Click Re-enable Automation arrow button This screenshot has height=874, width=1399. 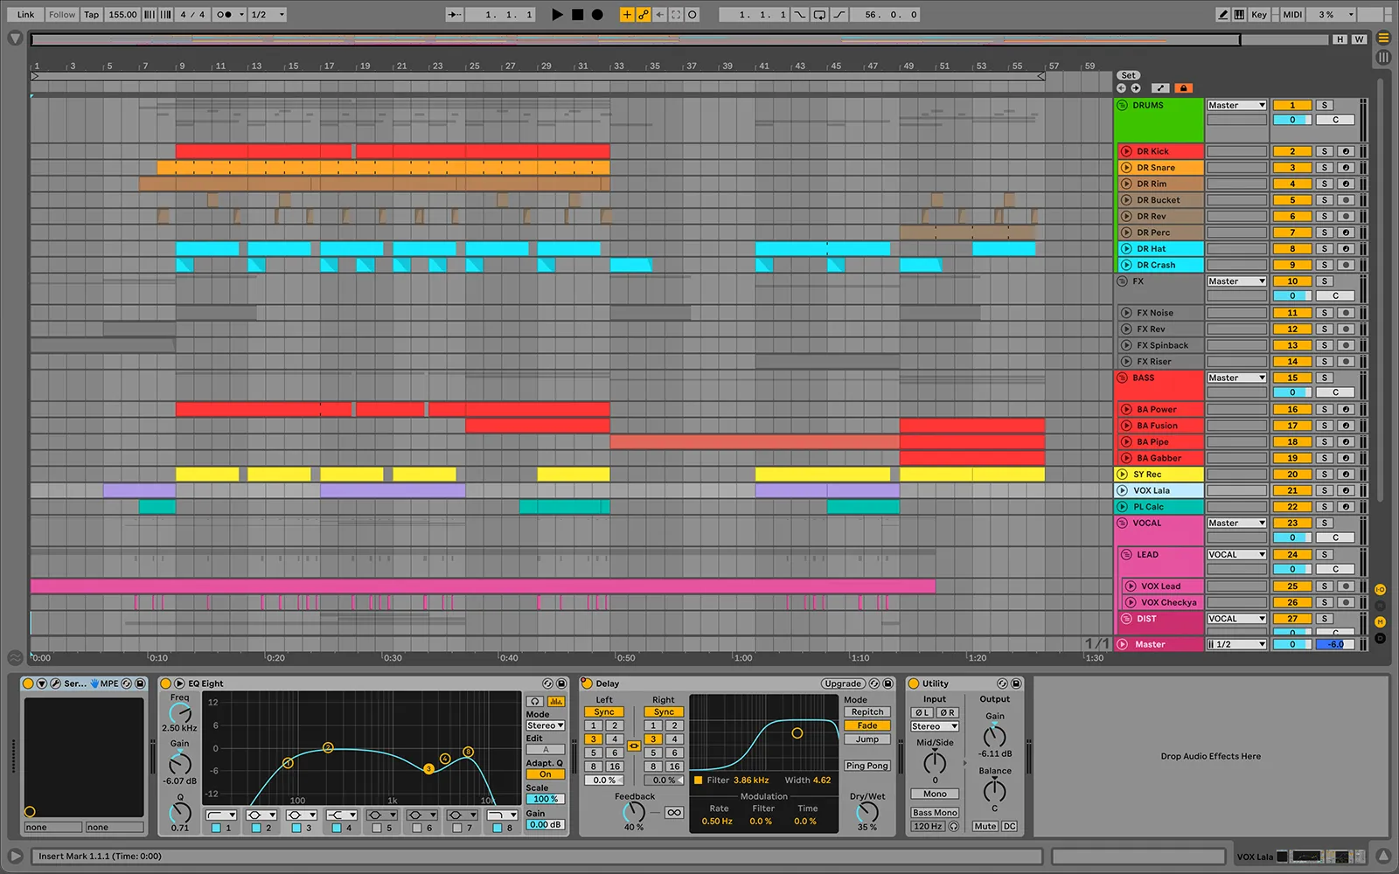point(659,15)
